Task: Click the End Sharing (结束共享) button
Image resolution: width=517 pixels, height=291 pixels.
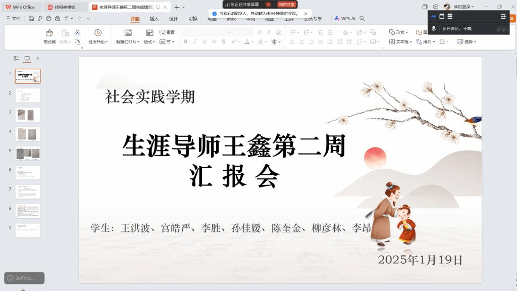Action: (x=286, y=5)
